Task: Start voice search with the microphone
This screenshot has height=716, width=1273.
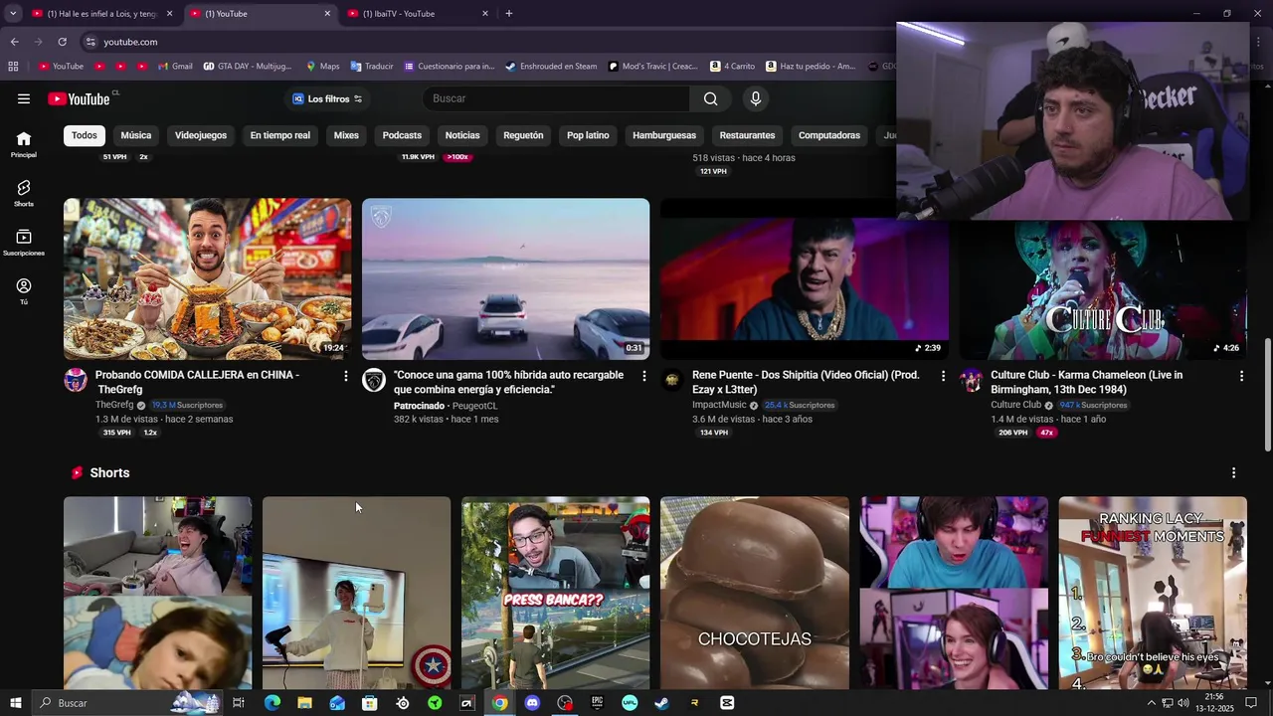Action: [756, 98]
